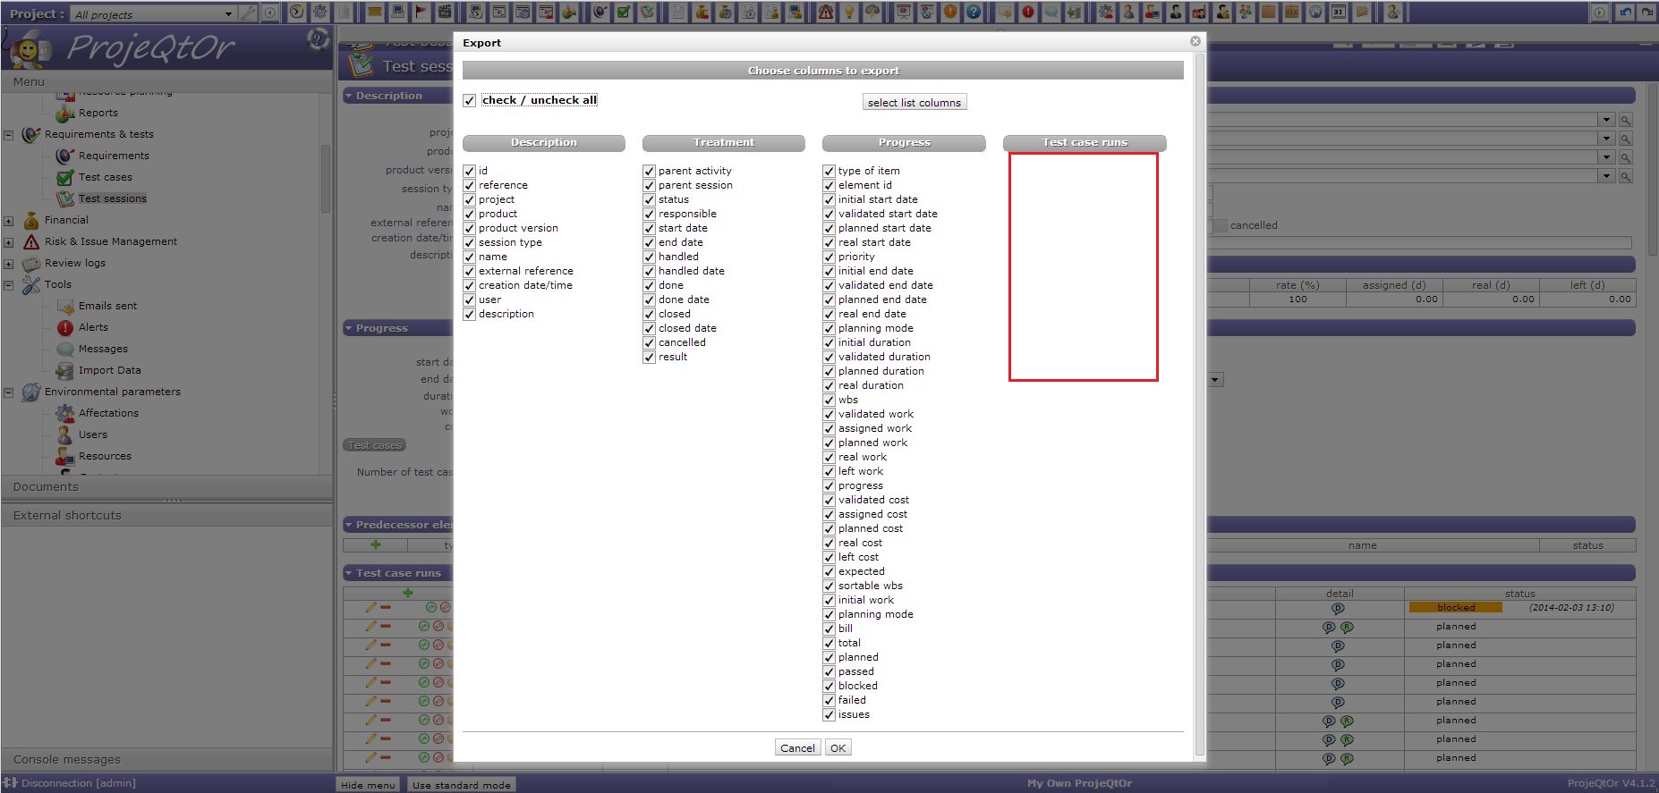Click the blue question mark toolbar icon
The height and width of the screenshot is (793, 1659).
tap(973, 13)
